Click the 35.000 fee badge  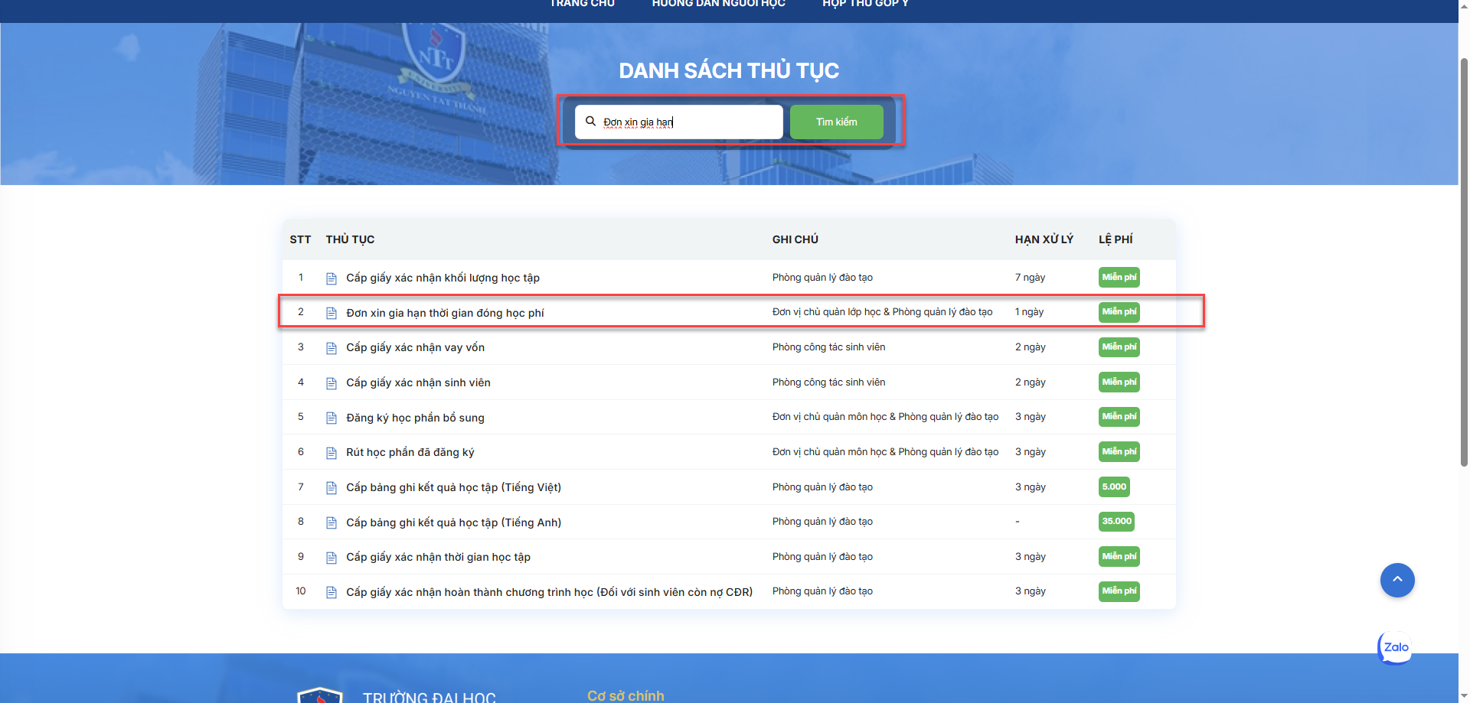1116,522
